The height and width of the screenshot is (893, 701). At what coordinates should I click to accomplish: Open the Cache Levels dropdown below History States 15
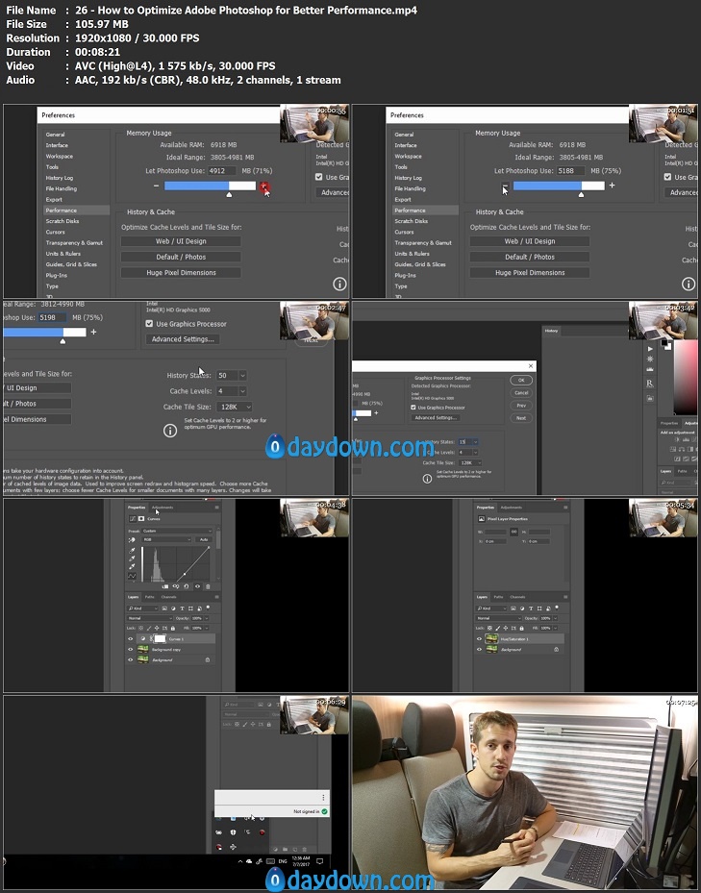click(x=468, y=452)
